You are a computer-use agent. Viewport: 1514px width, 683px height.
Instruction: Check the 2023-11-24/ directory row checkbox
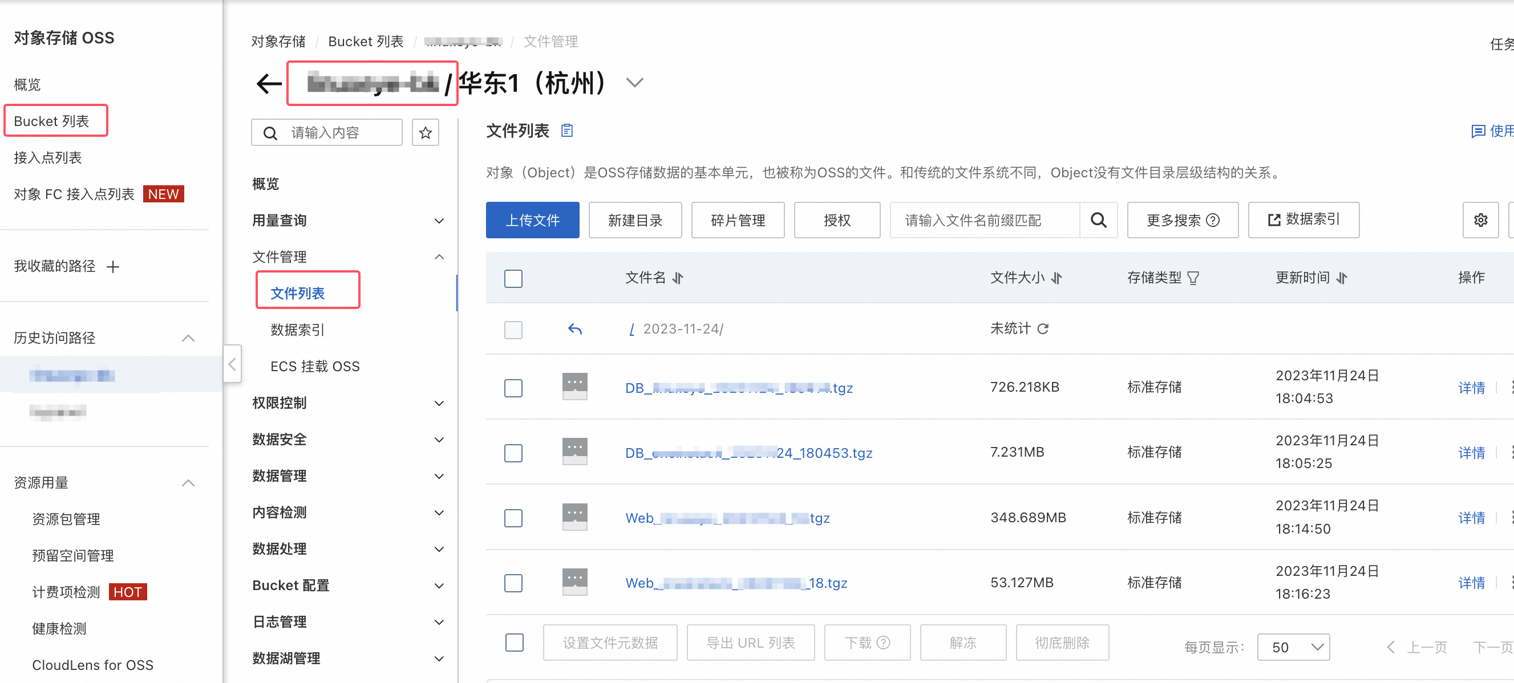[513, 330]
